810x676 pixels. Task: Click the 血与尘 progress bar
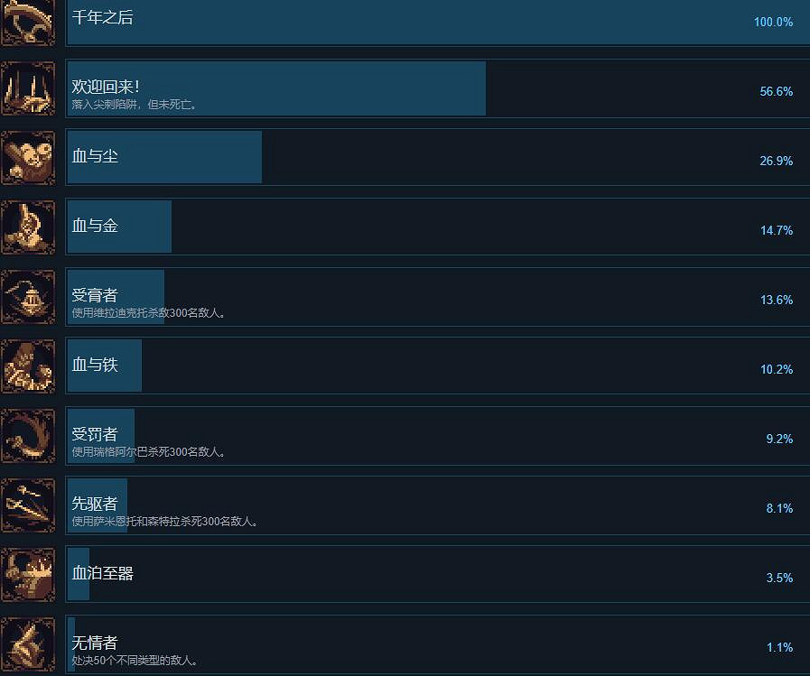pos(163,156)
